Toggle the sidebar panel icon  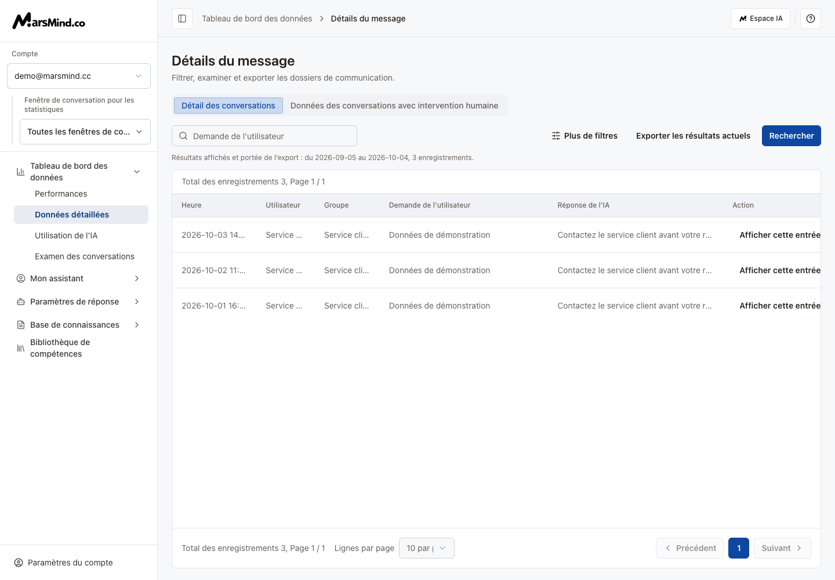(x=182, y=19)
